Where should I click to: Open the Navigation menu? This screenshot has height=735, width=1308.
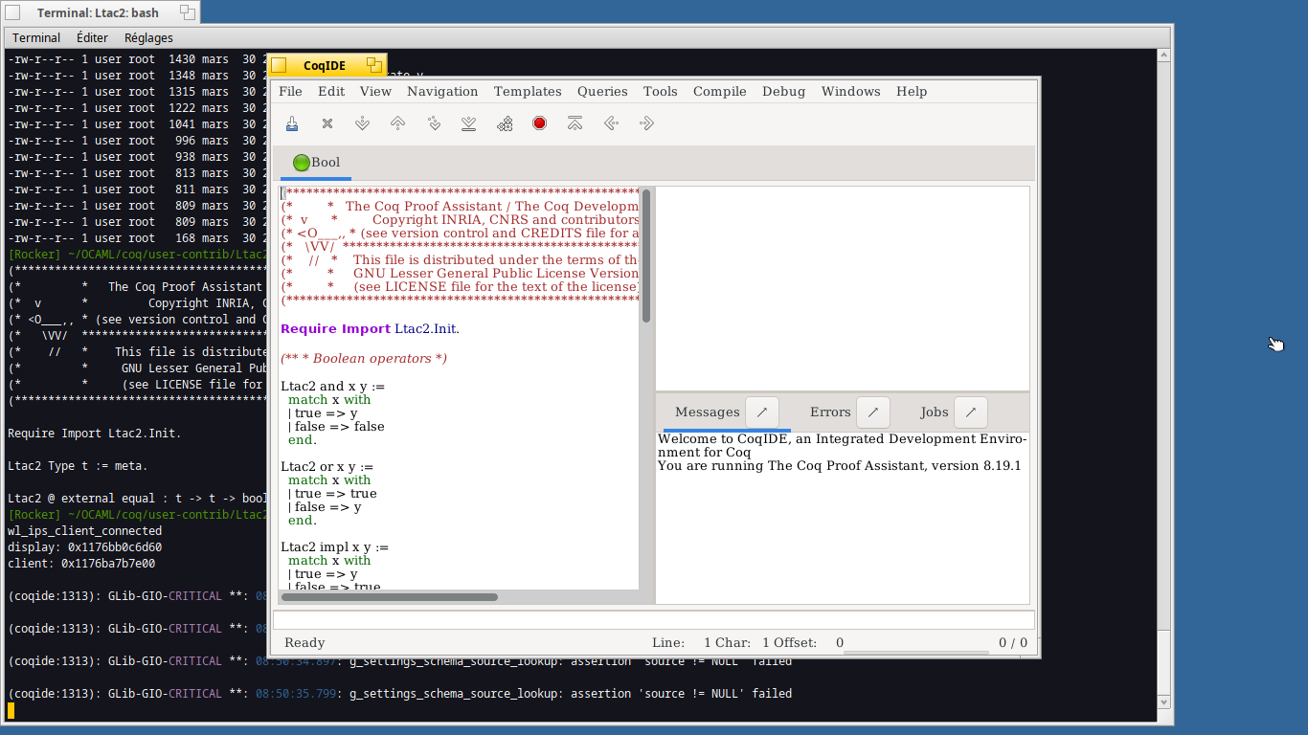[x=442, y=92]
